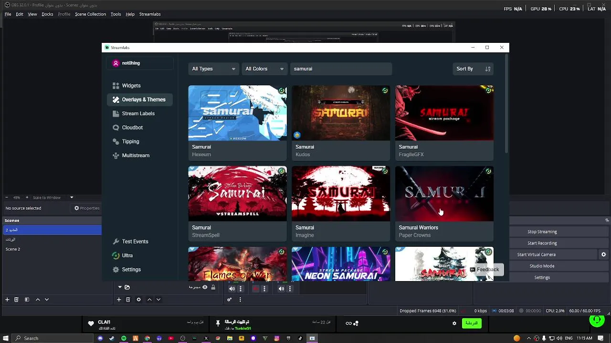Click the source Properties button
Screen dimensions: 611x343
87,208
